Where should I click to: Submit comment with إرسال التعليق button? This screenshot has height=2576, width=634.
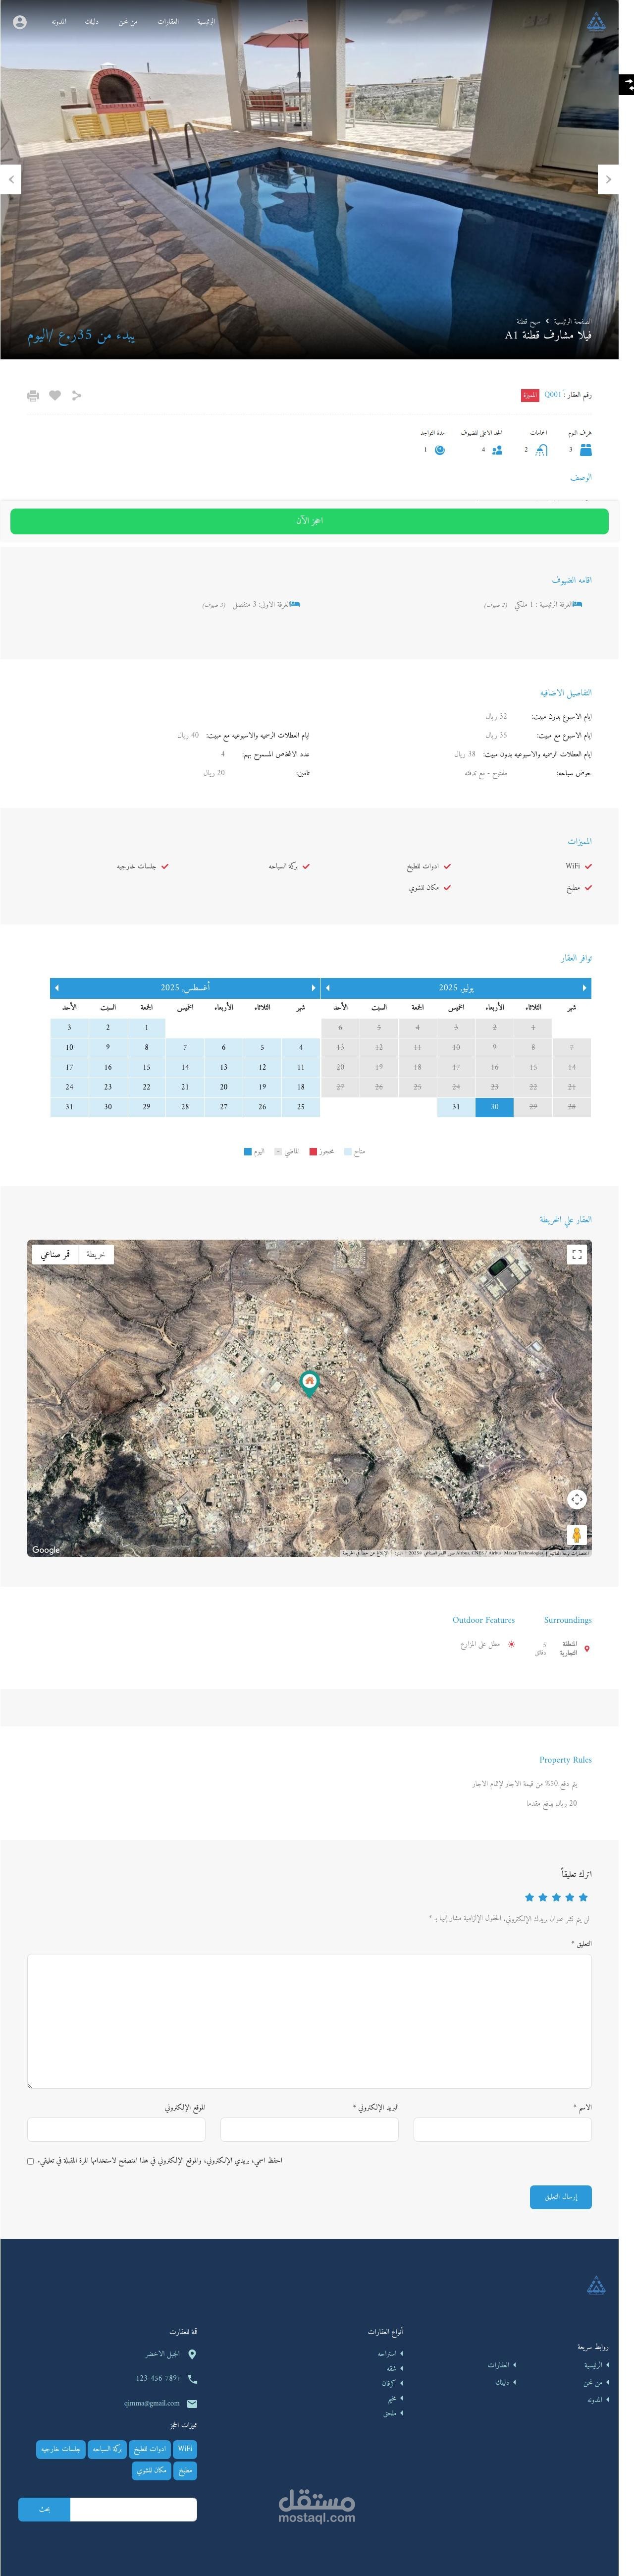tap(561, 2197)
